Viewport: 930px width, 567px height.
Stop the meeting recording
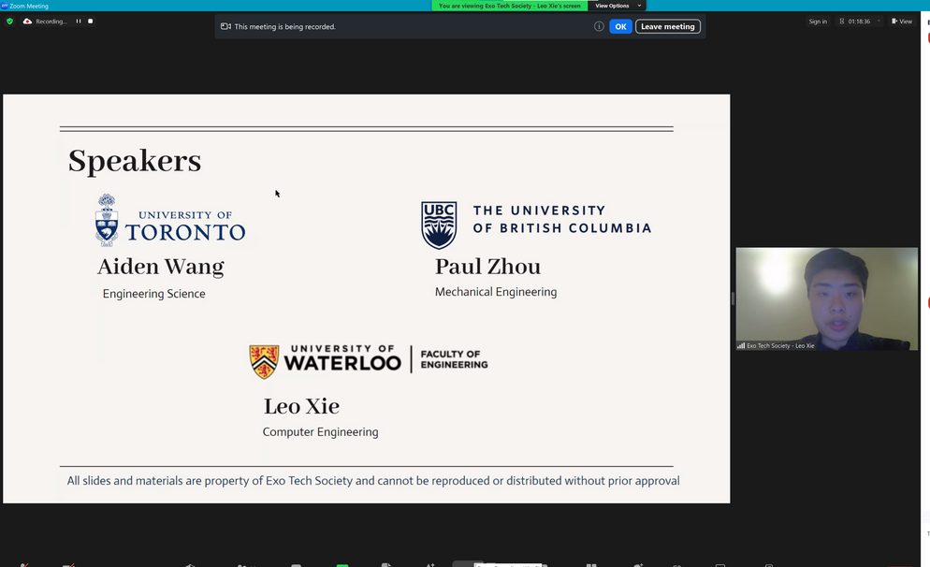(90, 21)
